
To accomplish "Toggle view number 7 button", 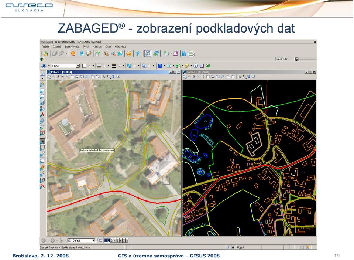I will pyautogui.click(x=124, y=240).
